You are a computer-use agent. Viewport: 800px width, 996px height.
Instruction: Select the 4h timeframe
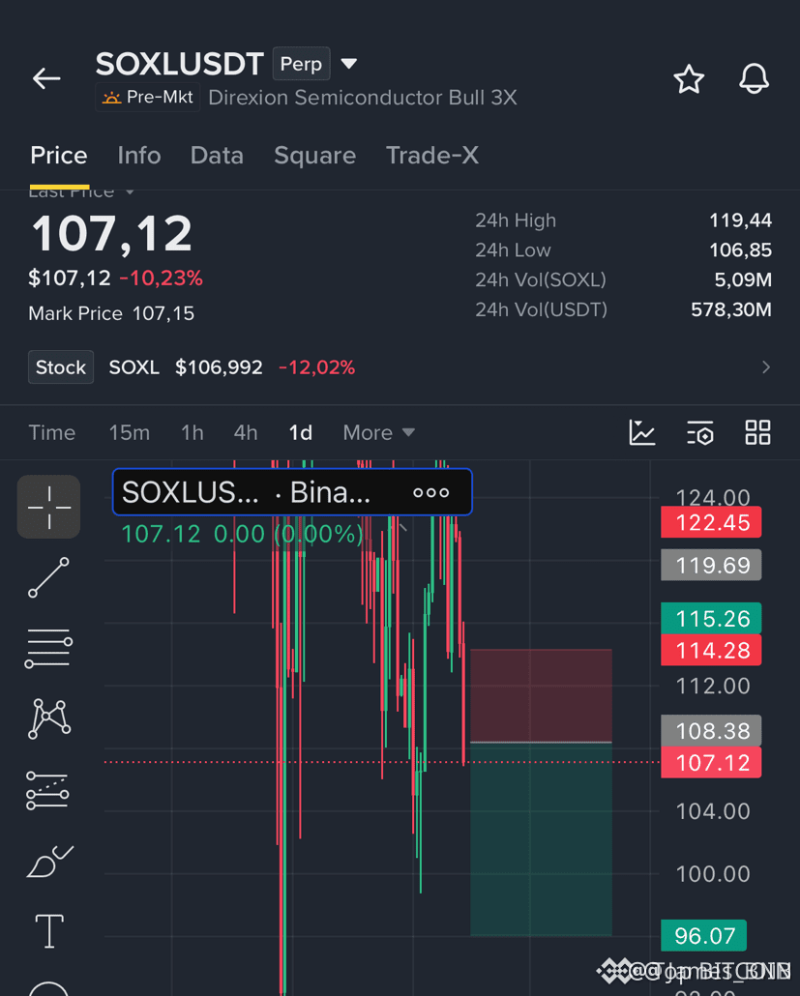point(246,432)
